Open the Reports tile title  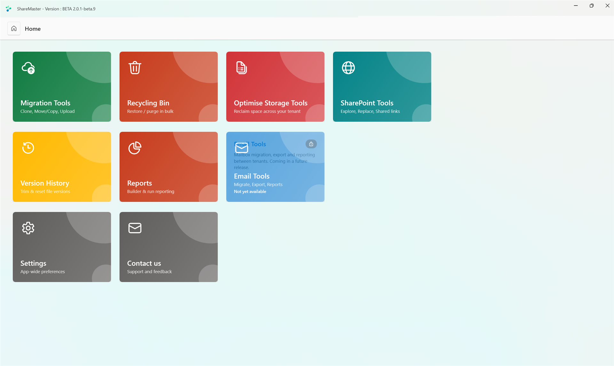click(139, 183)
